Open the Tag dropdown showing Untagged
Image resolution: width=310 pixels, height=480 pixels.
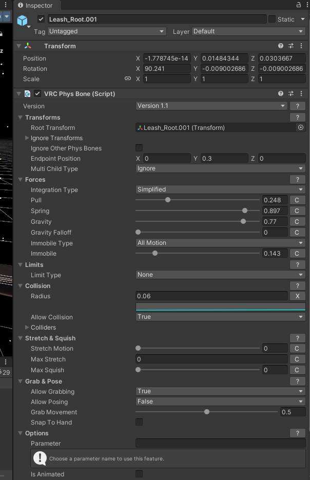pyautogui.click(x=107, y=31)
